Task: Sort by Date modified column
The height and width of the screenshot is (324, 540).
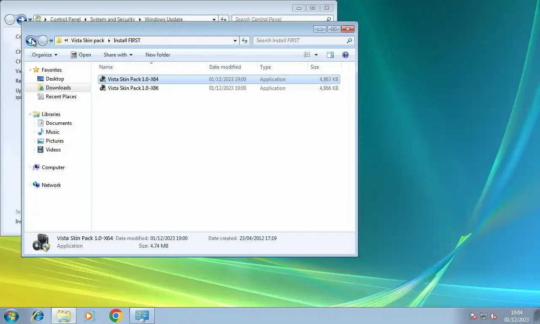Action: pyautogui.click(x=232, y=67)
